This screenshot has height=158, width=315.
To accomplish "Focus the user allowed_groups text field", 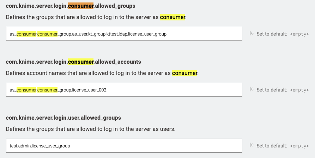I will [124, 146].
